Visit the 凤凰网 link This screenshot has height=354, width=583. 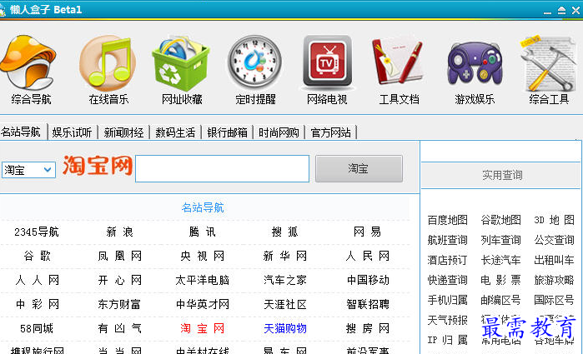point(119,256)
